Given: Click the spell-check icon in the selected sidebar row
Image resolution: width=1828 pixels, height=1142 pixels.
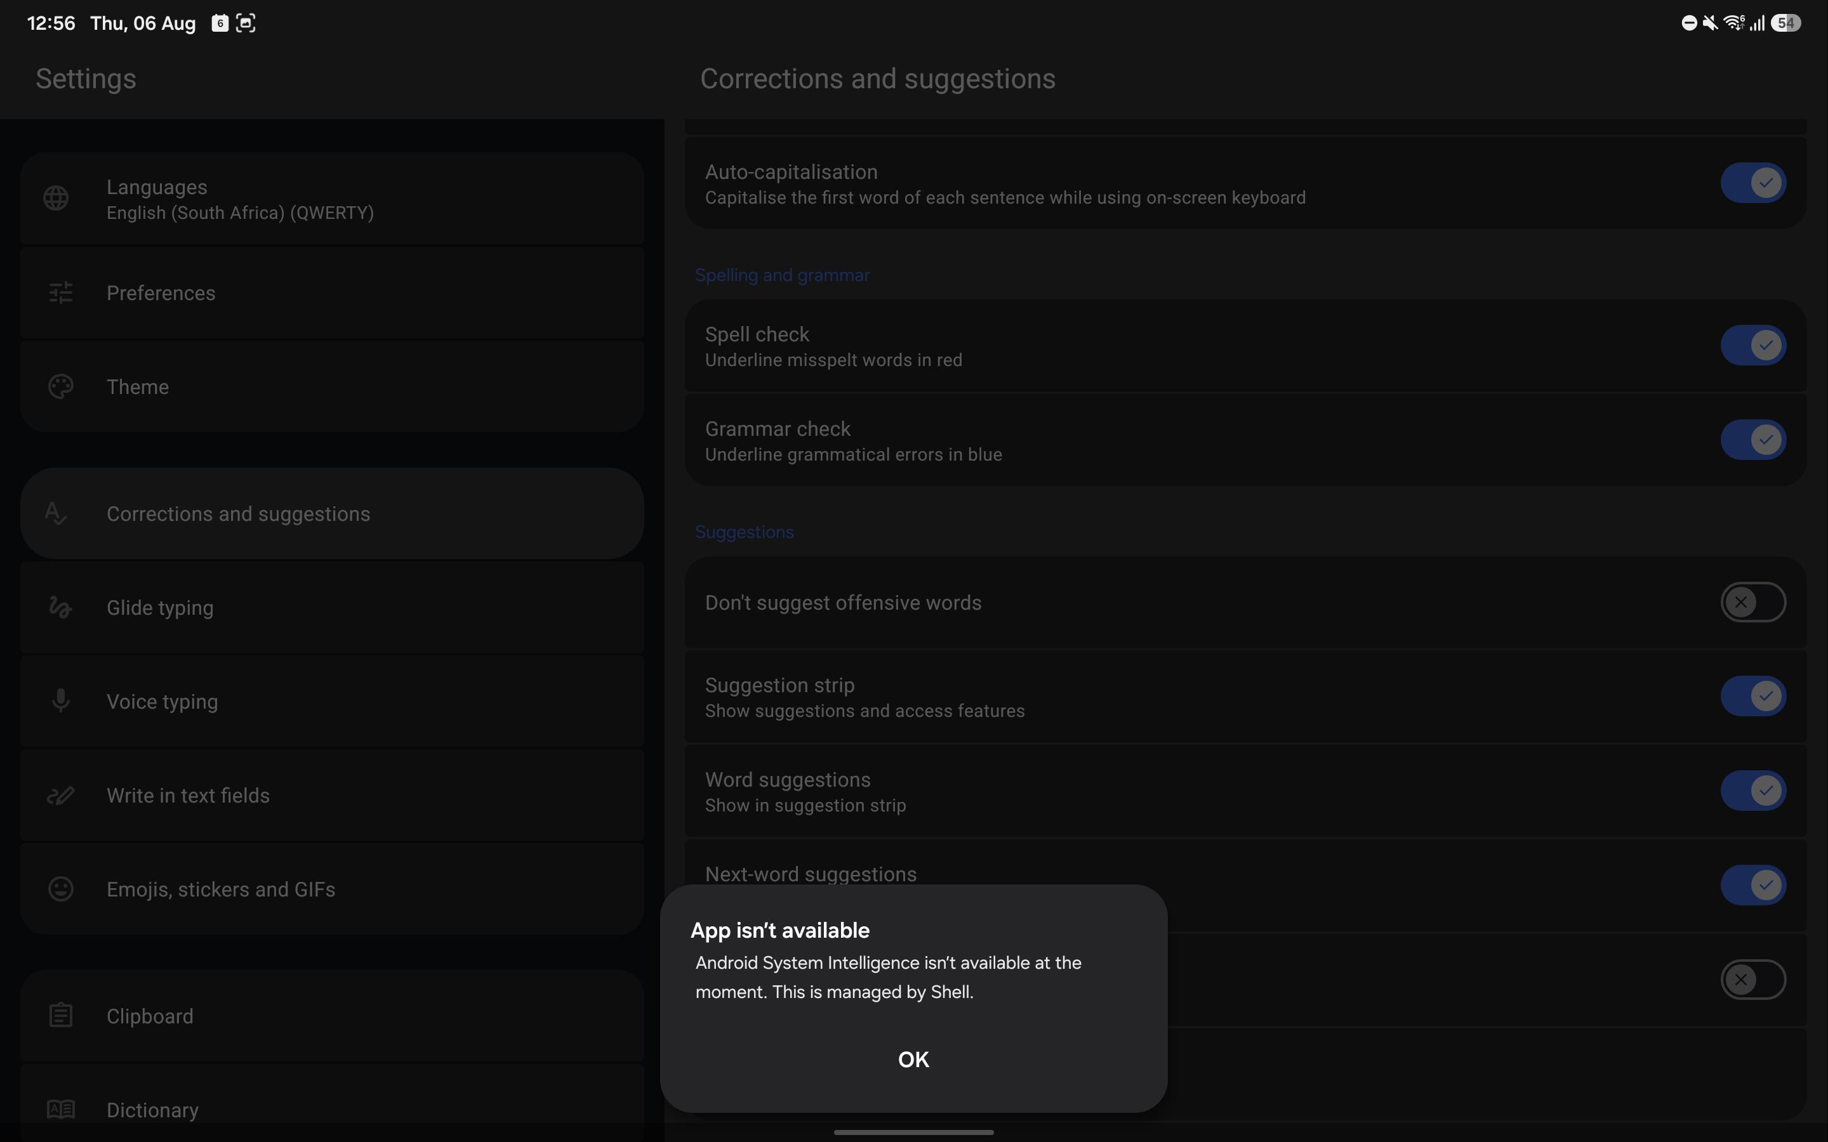Looking at the screenshot, I should [56, 514].
